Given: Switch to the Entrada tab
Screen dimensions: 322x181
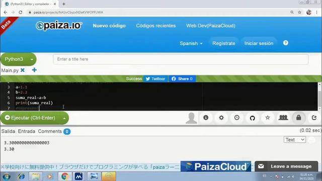Looking at the screenshot, I should (27, 131).
